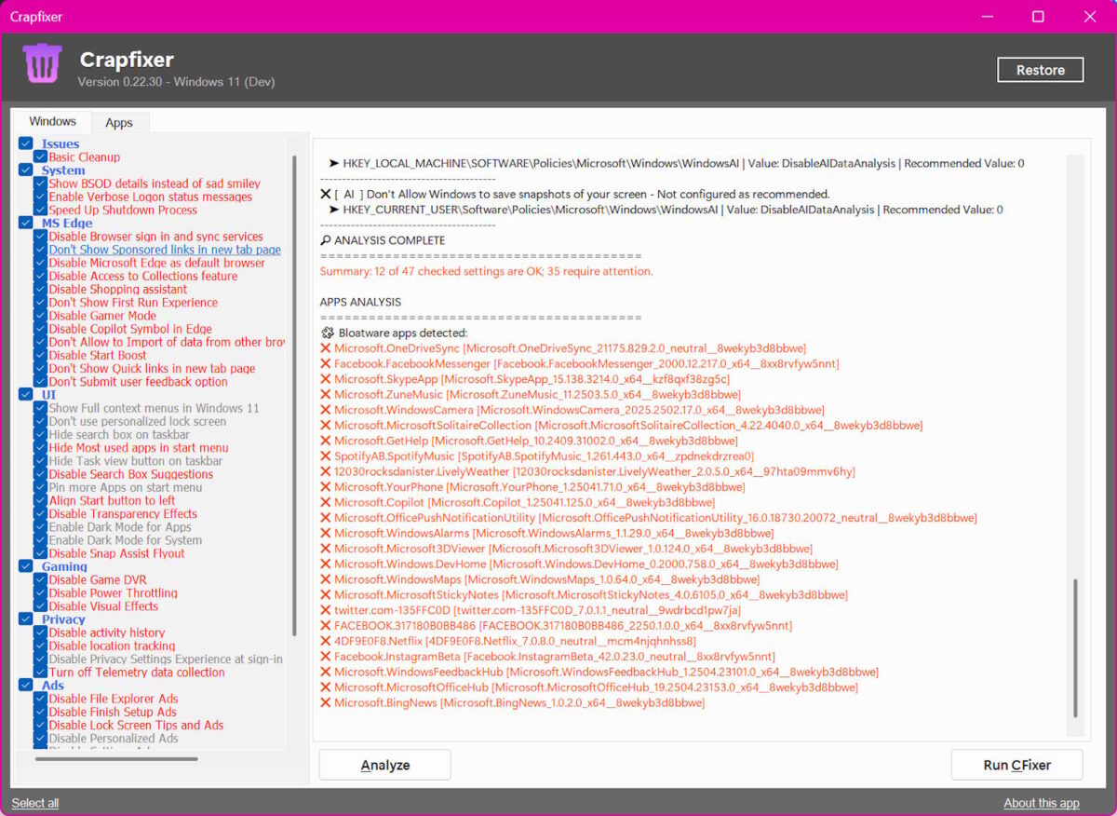
Task: Click the About this app link
Action: coord(1041,802)
